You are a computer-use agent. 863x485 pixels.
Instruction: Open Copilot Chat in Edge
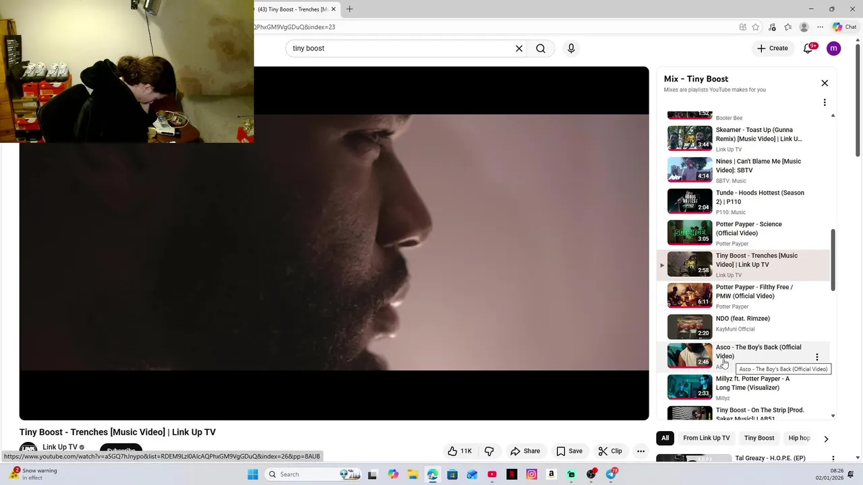click(x=845, y=27)
